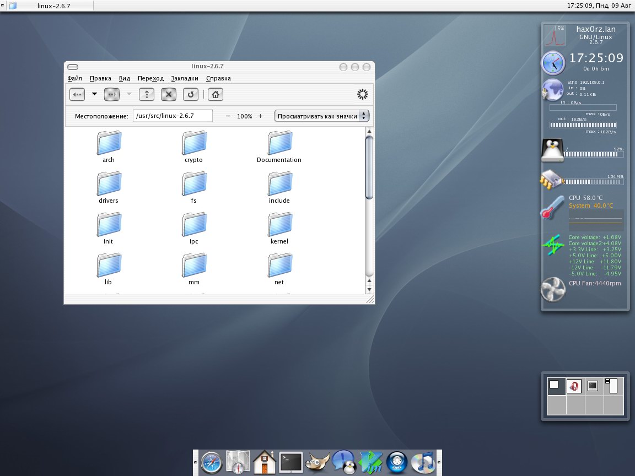Select the fs folder
Screen dimensions: 635x476
point(193,188)
